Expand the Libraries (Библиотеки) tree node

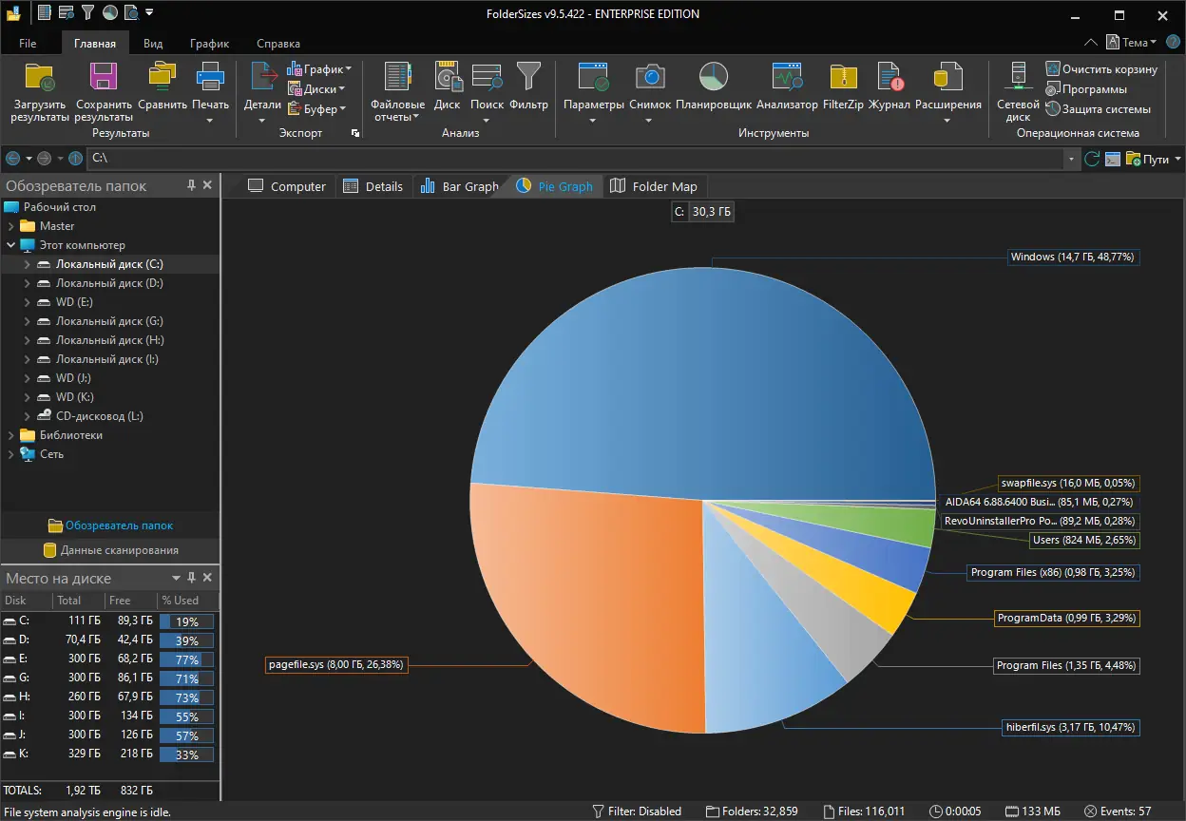pyautogui.click(x=11, y=435)
